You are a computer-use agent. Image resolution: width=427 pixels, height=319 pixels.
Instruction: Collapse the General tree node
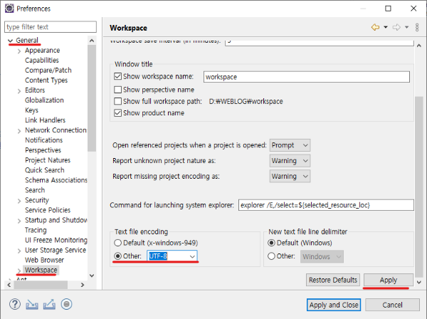tap(11, 41)
